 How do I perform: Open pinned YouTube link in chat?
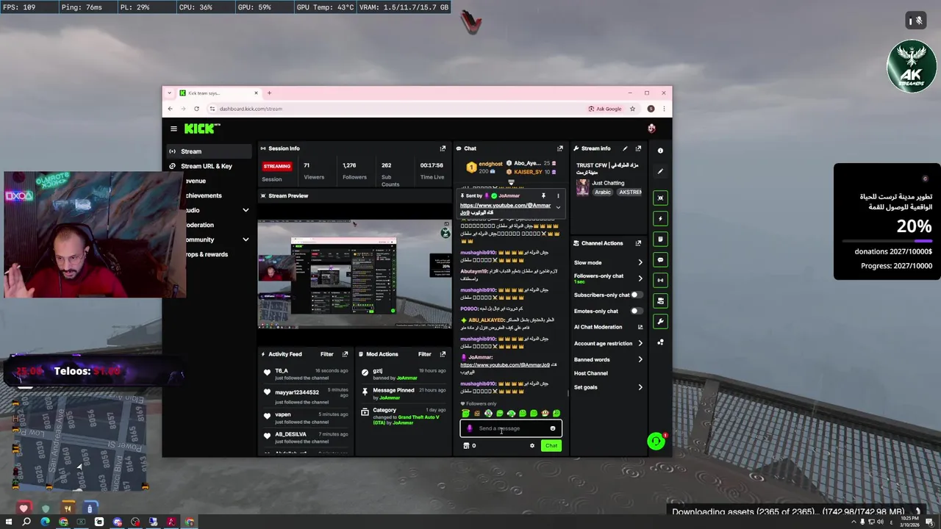coord(505,206)
